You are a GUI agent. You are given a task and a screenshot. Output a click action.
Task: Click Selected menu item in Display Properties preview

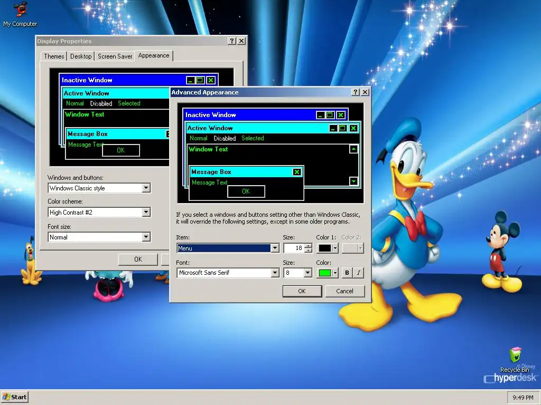129,103
